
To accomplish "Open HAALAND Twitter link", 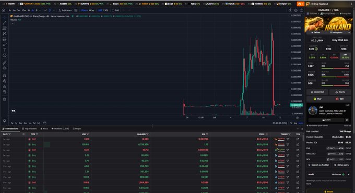I will click(316, 32).
